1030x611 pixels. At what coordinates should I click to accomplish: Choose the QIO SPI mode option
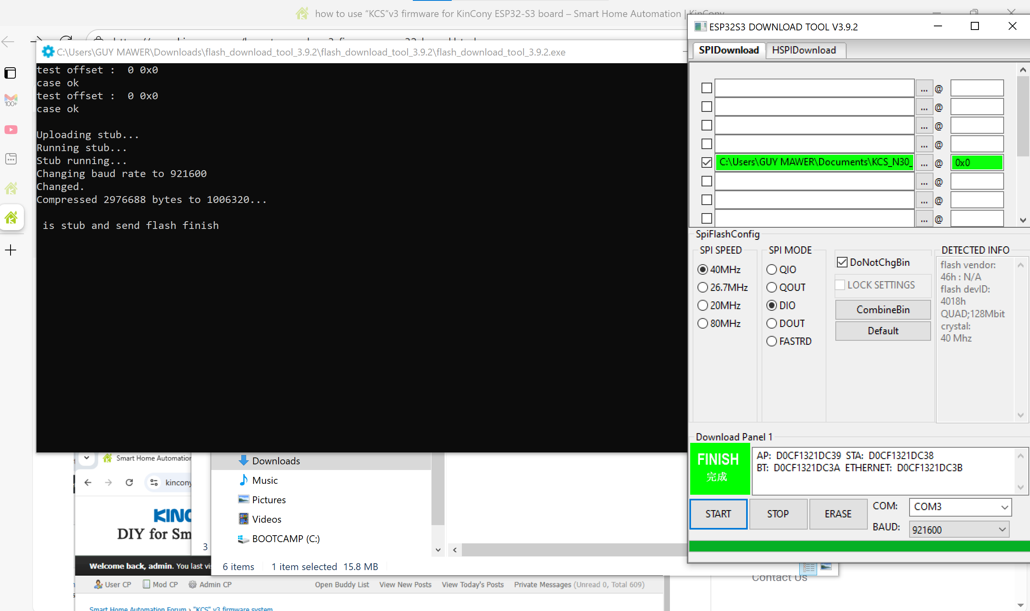click(x=771, y=269)
